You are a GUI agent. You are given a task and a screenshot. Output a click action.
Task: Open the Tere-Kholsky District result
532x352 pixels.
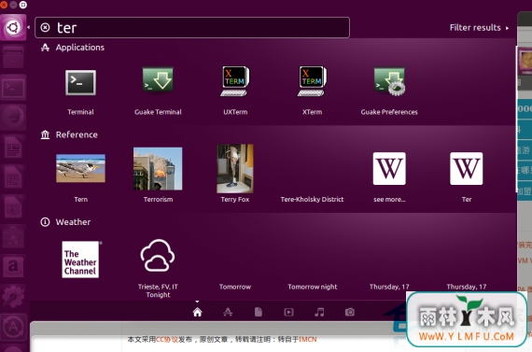[x=312, y=199]
